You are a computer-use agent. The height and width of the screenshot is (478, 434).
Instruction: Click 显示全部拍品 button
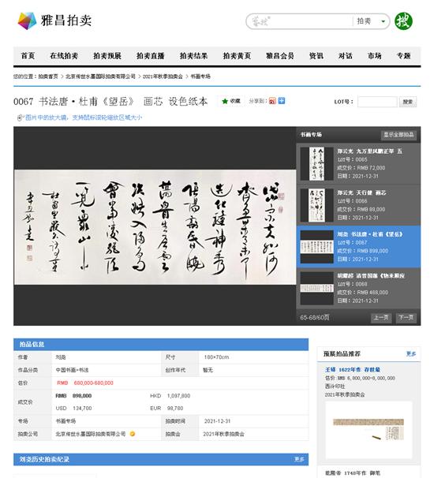pos(398,135)
